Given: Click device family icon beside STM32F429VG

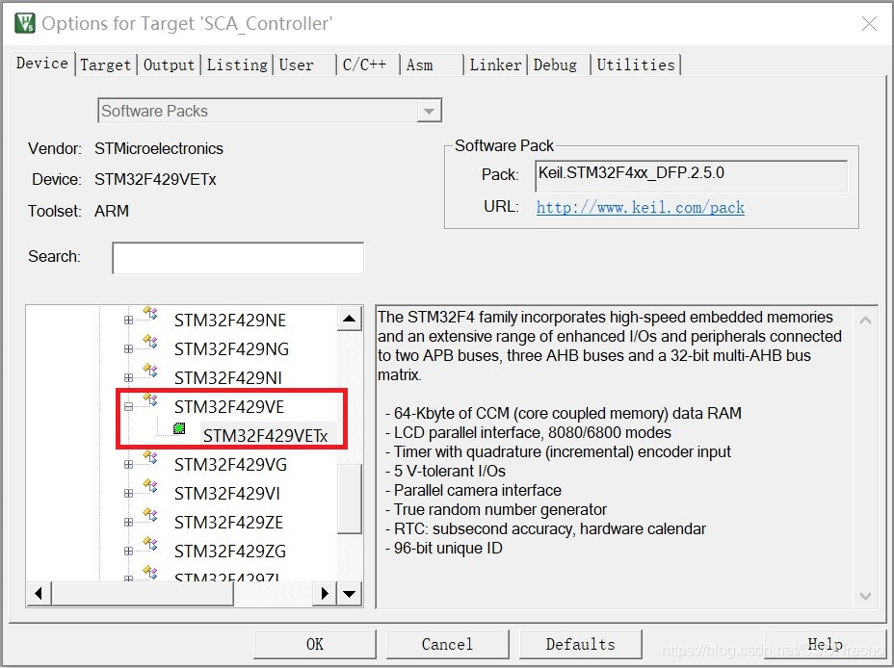Looking at the screenshot, I should pos(150,457).
